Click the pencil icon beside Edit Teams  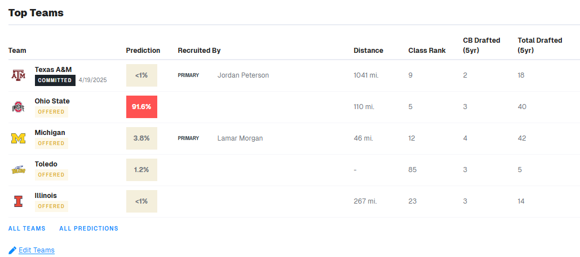pyautogui.click(x=12, y=250)
